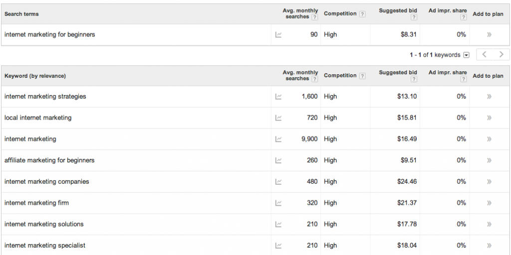The width and height of the screenshot is (511, 255).
Task: Sort by Keyword (by relevance) column header
Action: [x=35, y=76]
